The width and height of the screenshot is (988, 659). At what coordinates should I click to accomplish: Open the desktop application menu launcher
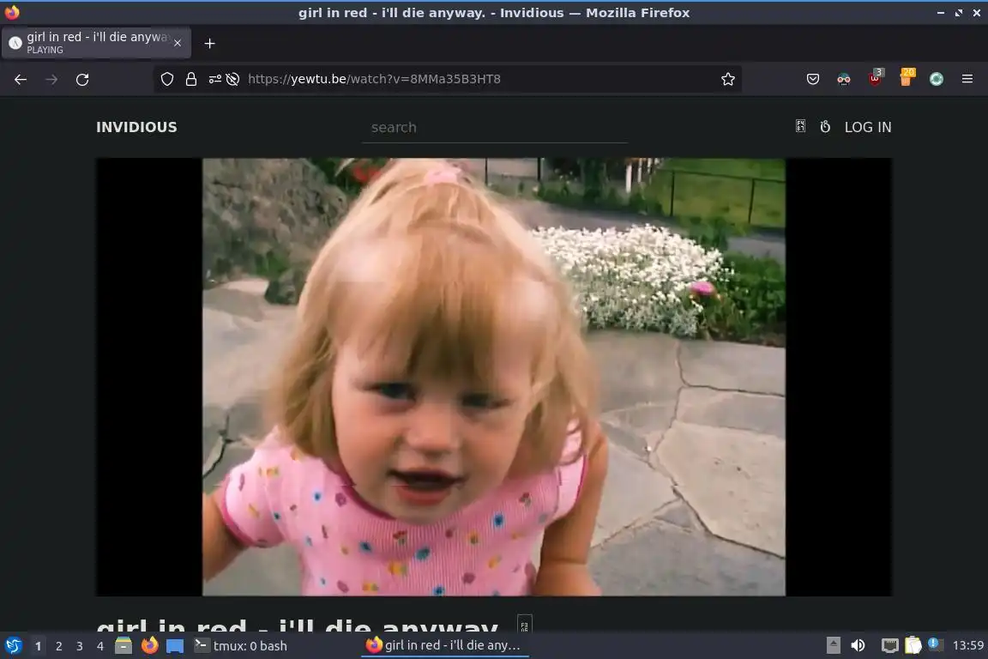tap(13, 646)
